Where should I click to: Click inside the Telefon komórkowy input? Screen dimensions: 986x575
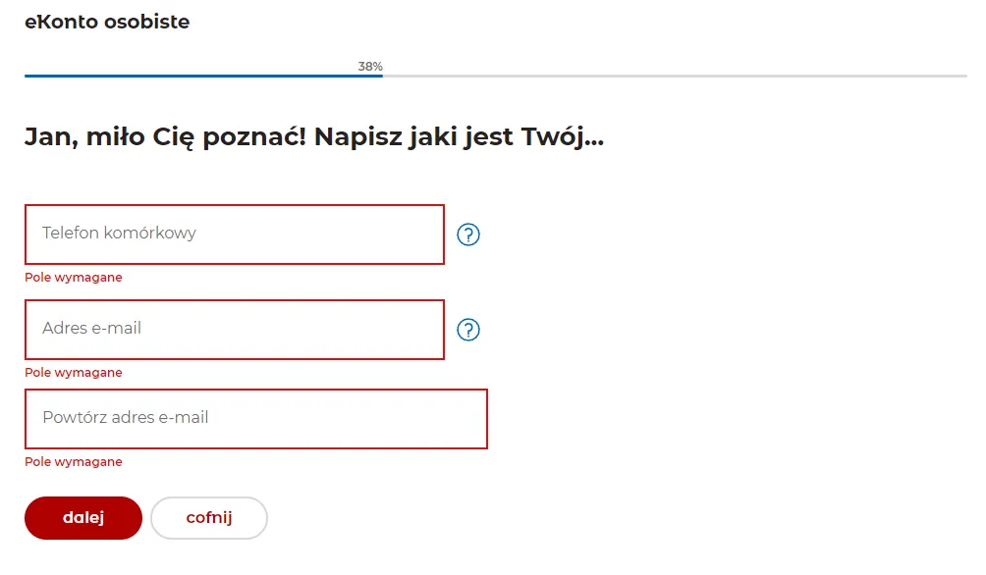point(234,235)
